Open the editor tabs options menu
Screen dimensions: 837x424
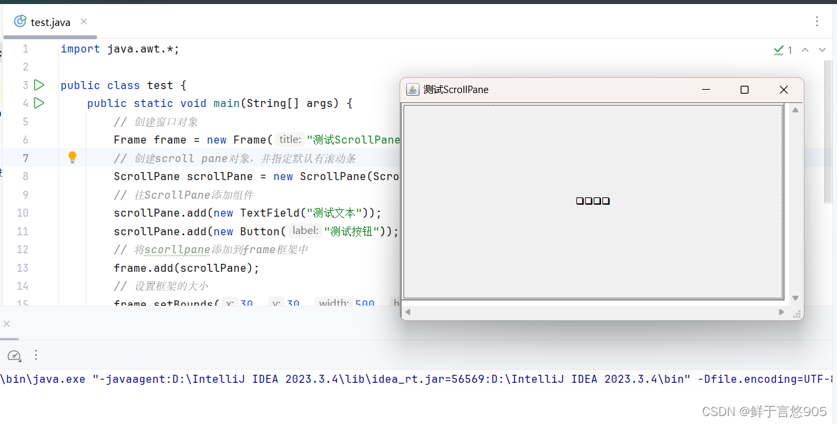(x=817, y=21)
